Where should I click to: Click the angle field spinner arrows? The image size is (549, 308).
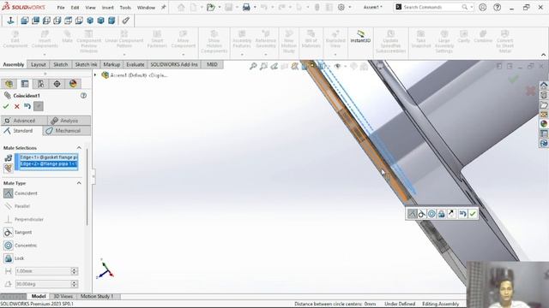coord(74,284)
